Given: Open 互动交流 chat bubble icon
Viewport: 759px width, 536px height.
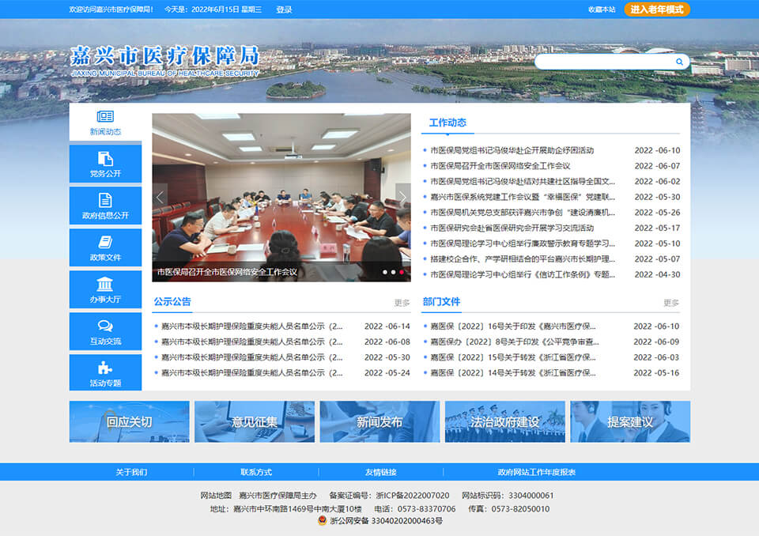Looking at the screenshot, I should pyautogui.click(x=105, y=327).
